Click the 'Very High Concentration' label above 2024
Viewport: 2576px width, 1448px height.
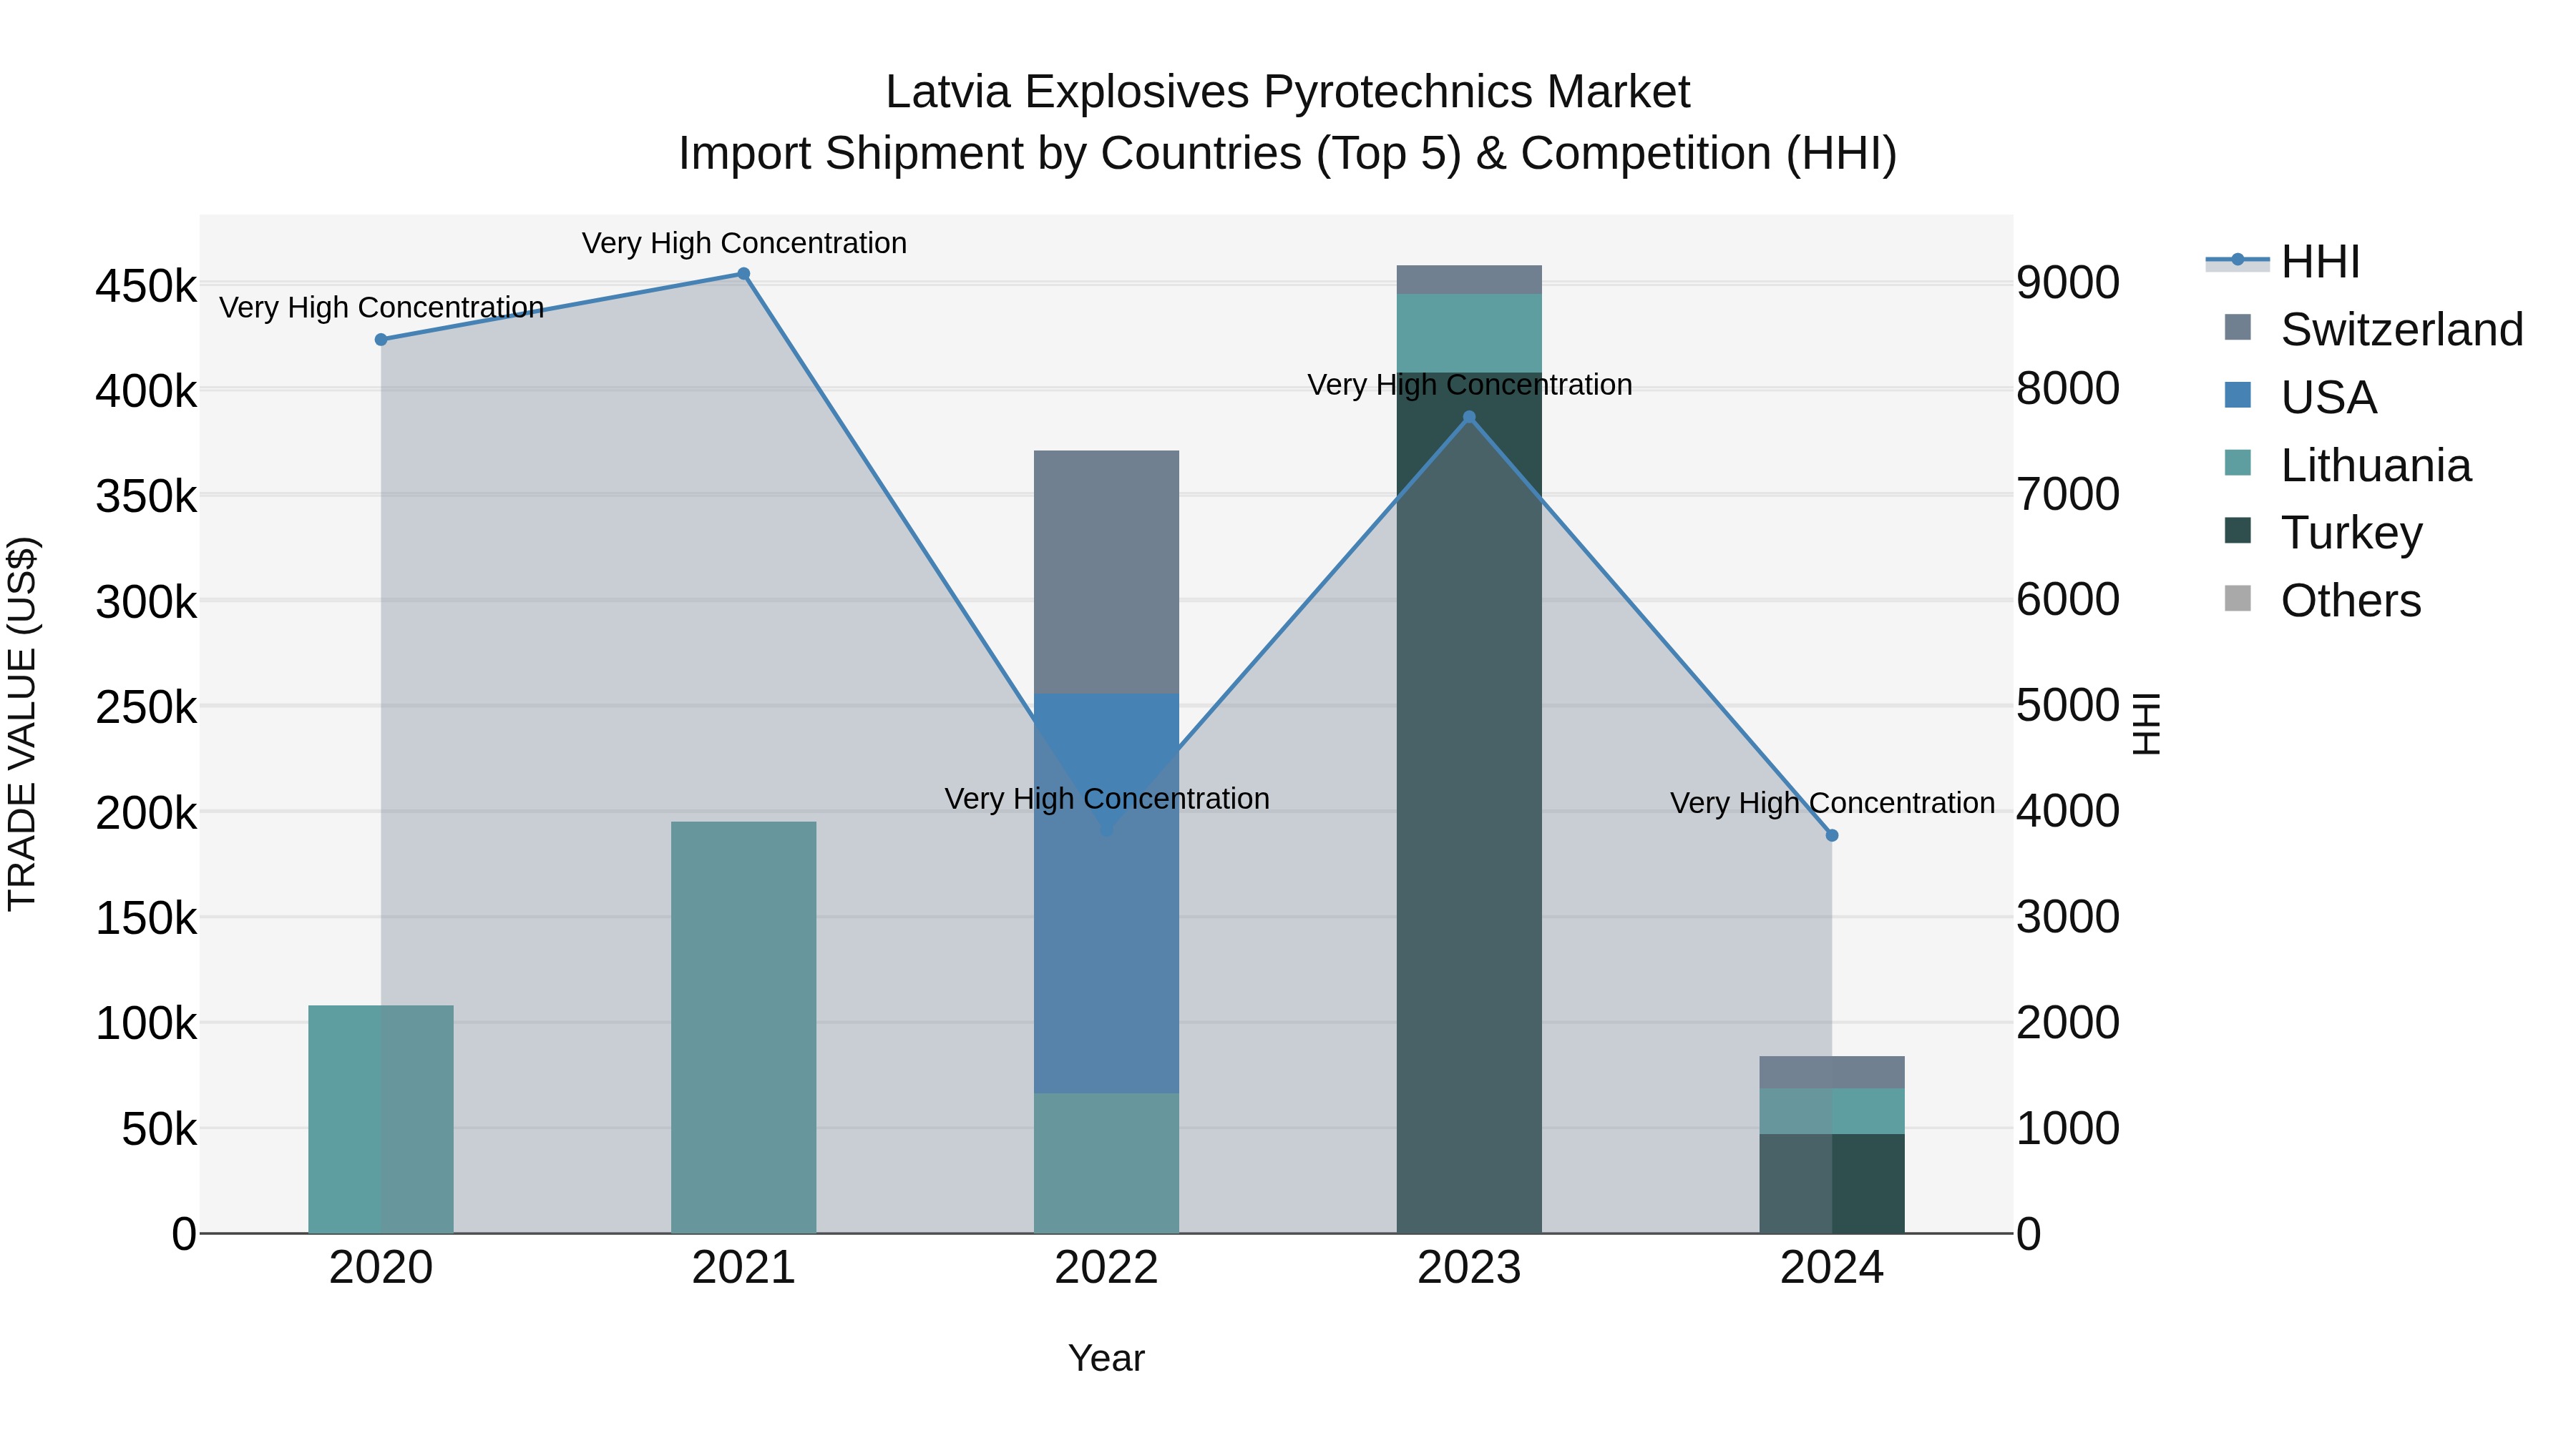click(x=1832, y=804)
